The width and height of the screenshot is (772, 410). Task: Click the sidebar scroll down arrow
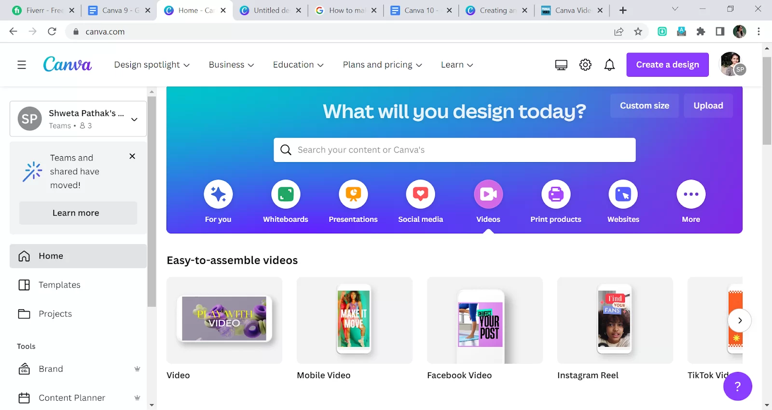(152, 405)
